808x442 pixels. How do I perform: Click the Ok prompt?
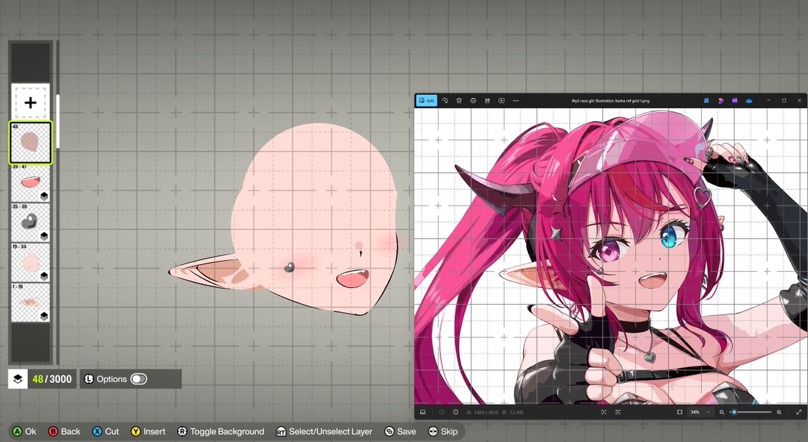coord(25,431)
